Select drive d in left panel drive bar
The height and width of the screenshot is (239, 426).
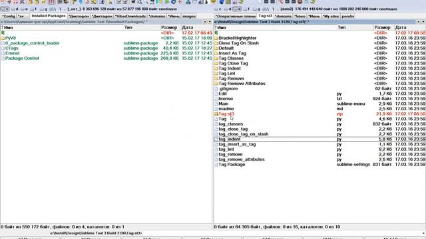tap(15, 9)
